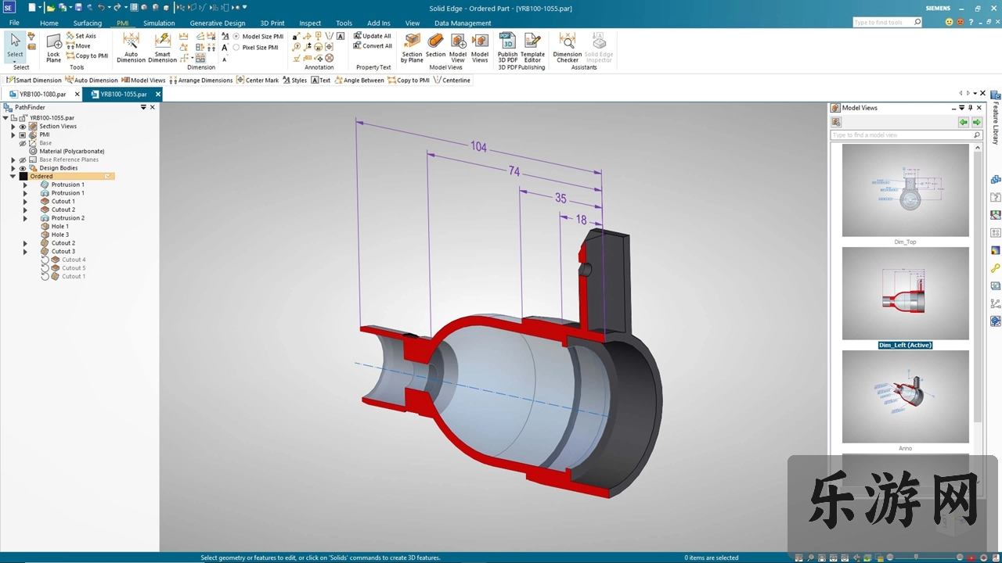Select Pixel Size PMI radio button
1002x563 pixels.
(236, 47)
